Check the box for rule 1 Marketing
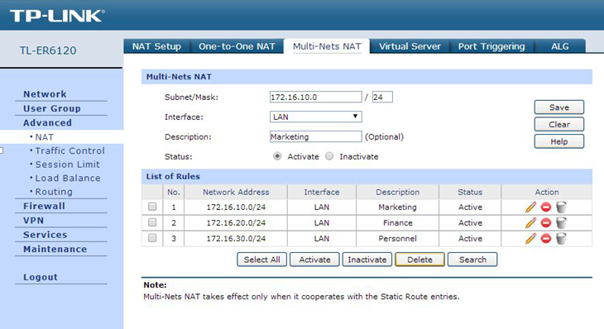The width and height of the screenshot is (604, 329). pos(152,207)
